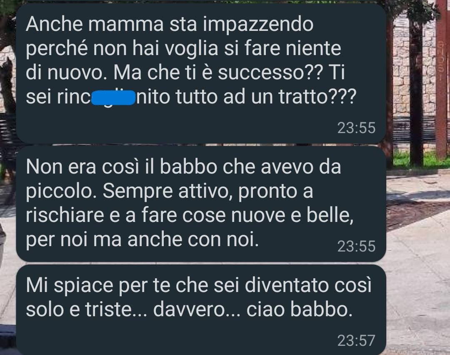Click the 23:57 timestamp

356,341
